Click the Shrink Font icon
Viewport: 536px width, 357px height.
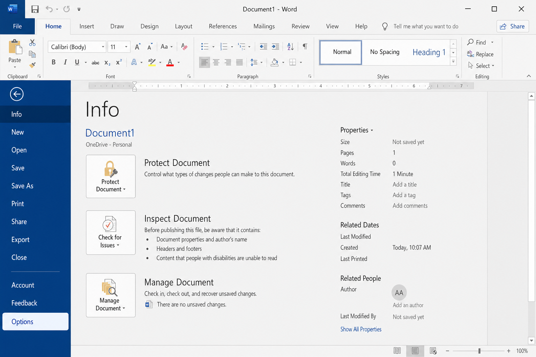150,47
